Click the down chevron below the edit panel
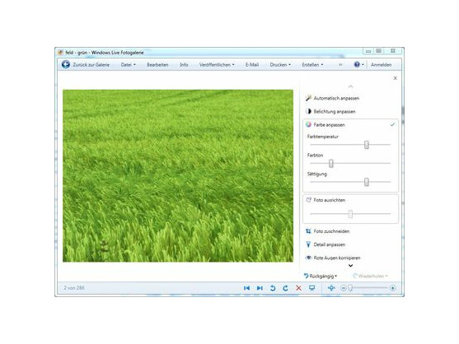 click(x=350, y=266)
